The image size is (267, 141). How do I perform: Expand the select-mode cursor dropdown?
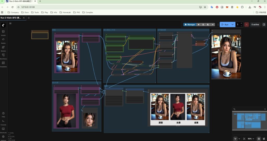(239, 139)
